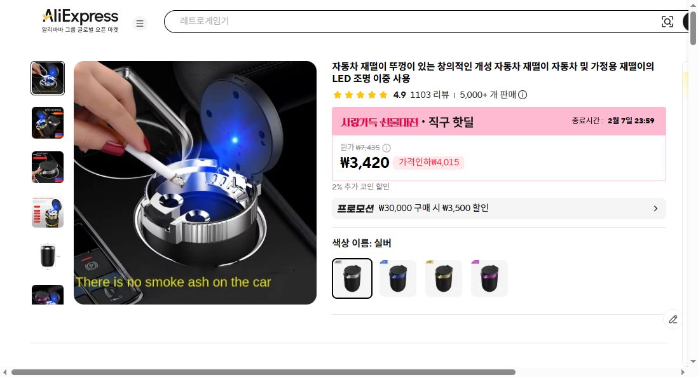View the plain black ashtray thumbnail
The height and width of the screenshot is (377, 698).
pos(48,256)
